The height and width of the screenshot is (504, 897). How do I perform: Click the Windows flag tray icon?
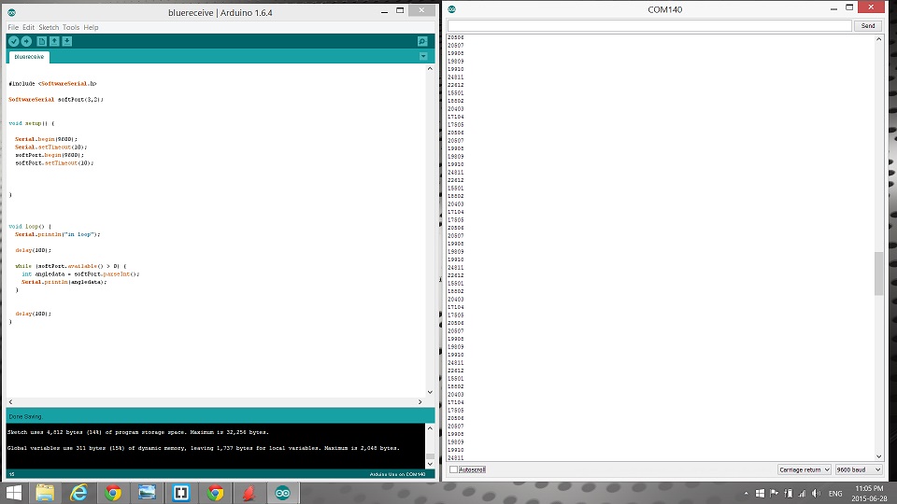(x=760, y=493)
